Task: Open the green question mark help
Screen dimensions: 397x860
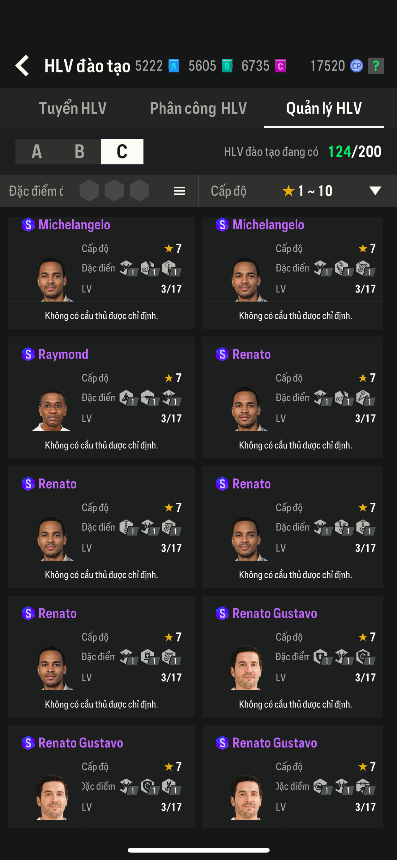Action: (376, 66)
